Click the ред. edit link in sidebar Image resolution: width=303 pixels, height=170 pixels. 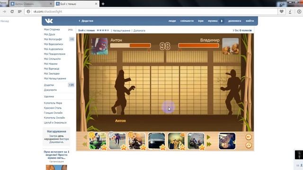[71, 29]
